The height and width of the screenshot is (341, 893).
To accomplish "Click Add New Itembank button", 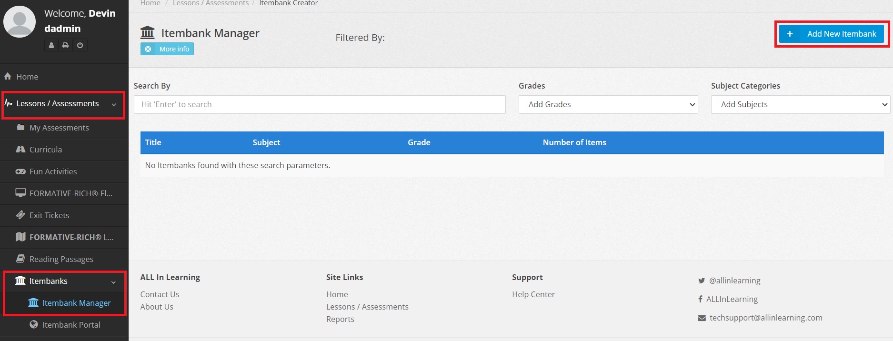I will pyautogui.click(x=832, y=34).
